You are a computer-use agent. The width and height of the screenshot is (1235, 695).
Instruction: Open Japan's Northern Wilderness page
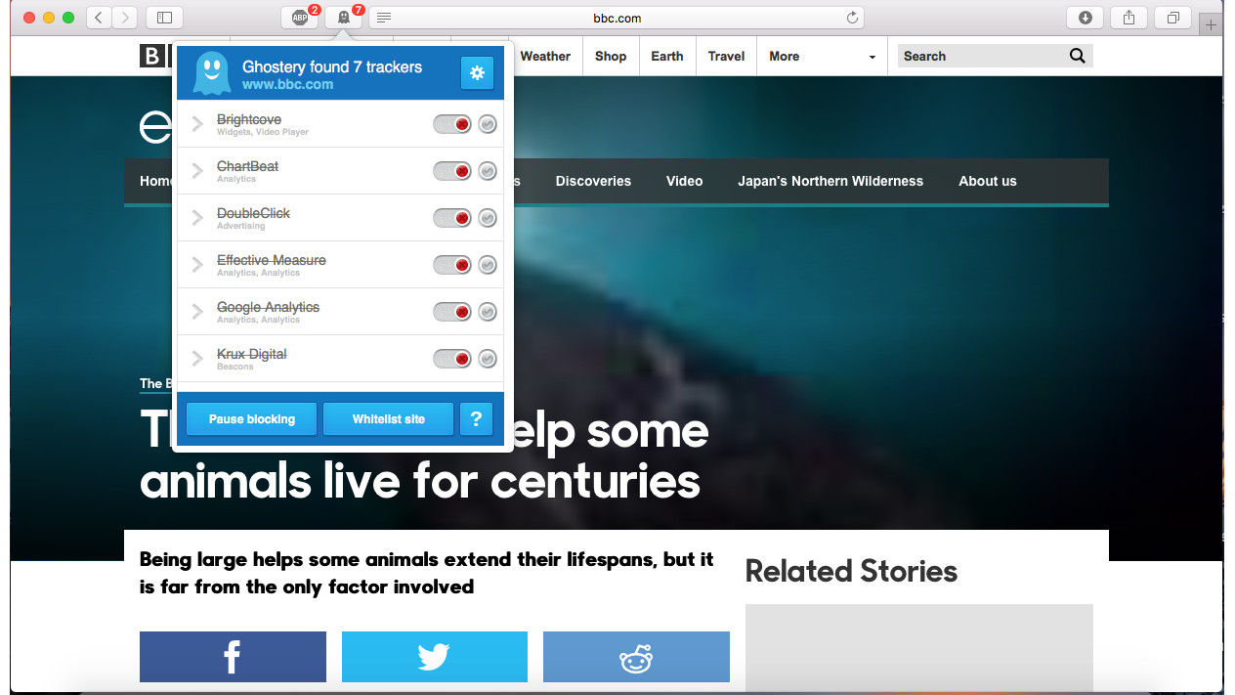tap(830, 181)
